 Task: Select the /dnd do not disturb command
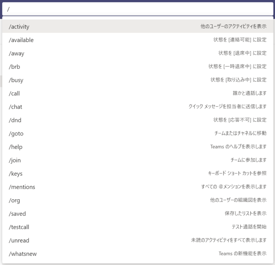pos(15,120)
